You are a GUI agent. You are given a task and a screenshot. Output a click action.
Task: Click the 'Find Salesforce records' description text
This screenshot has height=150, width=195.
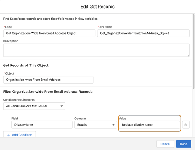[x=51, y=19]
